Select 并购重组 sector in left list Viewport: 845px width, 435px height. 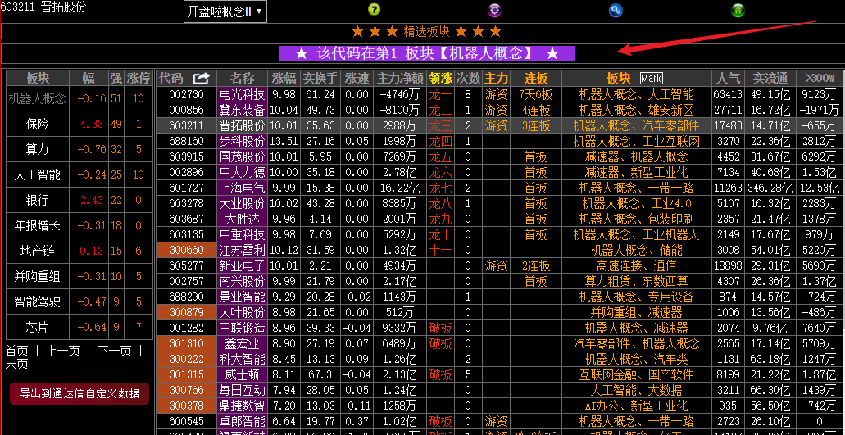(x=37, y=276)
